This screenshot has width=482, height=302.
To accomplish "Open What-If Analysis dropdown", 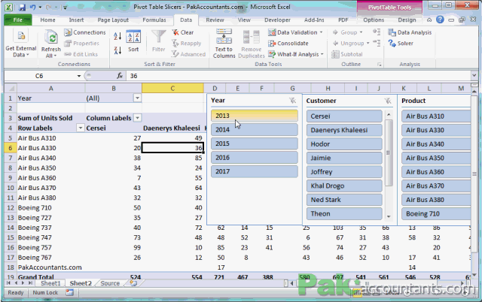I will pyautogui.click(x=322, y=54).
